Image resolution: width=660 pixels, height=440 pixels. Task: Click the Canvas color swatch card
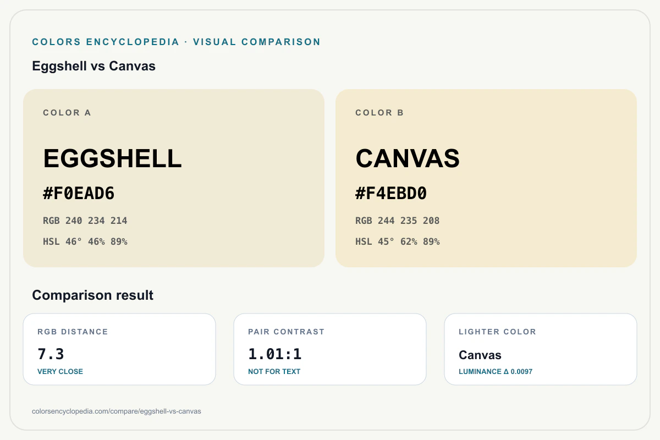[x=486, y=178]
